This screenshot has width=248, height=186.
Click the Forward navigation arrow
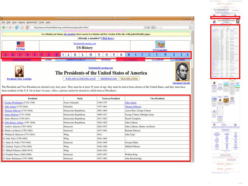coord(10,27)
